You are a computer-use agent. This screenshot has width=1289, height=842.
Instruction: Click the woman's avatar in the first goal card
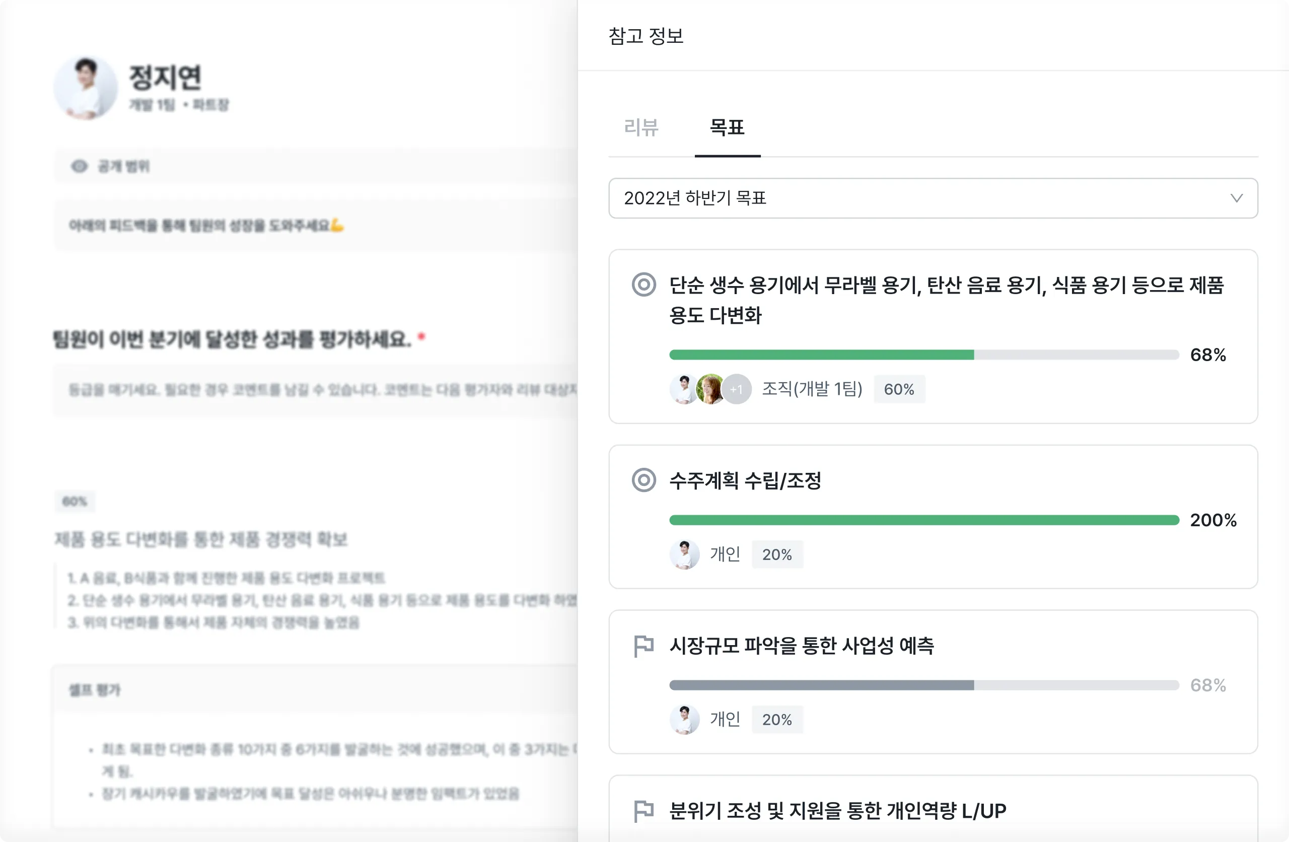pyautogui.click(x=710, y=389)
